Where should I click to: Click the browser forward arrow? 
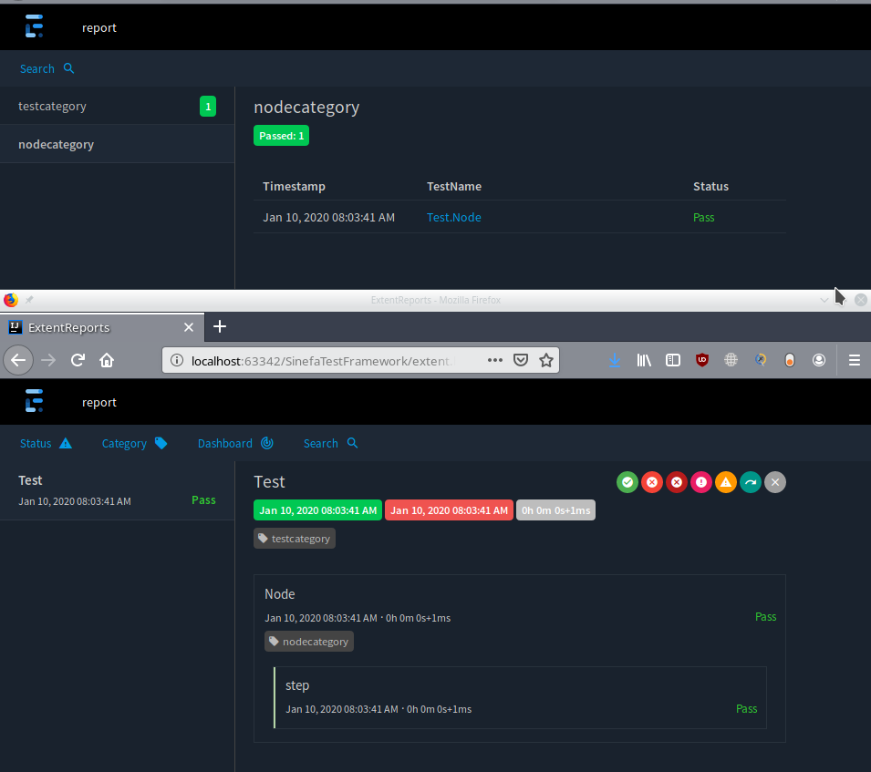pyautogui.click(x=49, y=360)
